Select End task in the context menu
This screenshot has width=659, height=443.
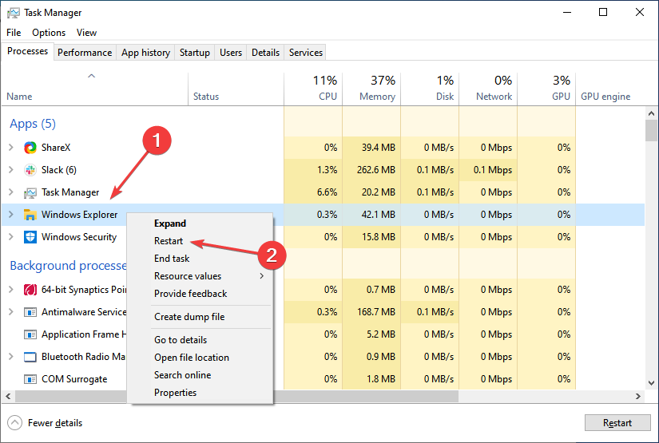pyautogui.click(x=172, y=259)
